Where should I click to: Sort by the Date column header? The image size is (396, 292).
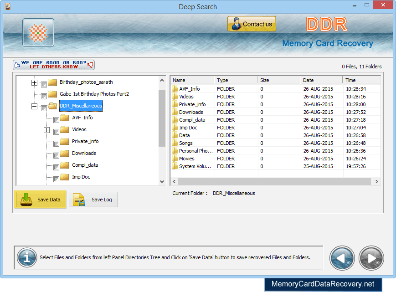click(321, 80)
